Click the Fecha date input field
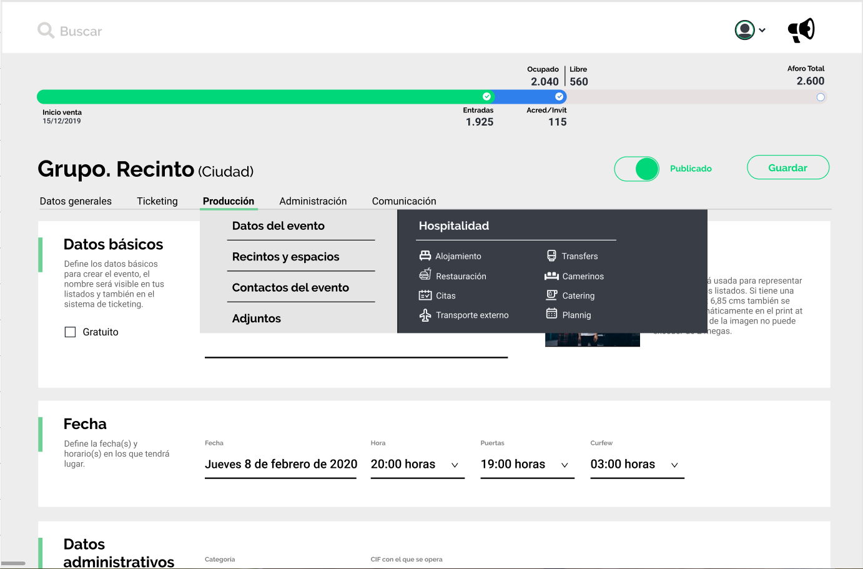 [x=281, y=465]
